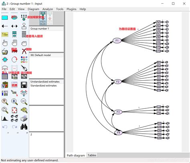Click the zoom in magnifier icon

tap(14, 102)
